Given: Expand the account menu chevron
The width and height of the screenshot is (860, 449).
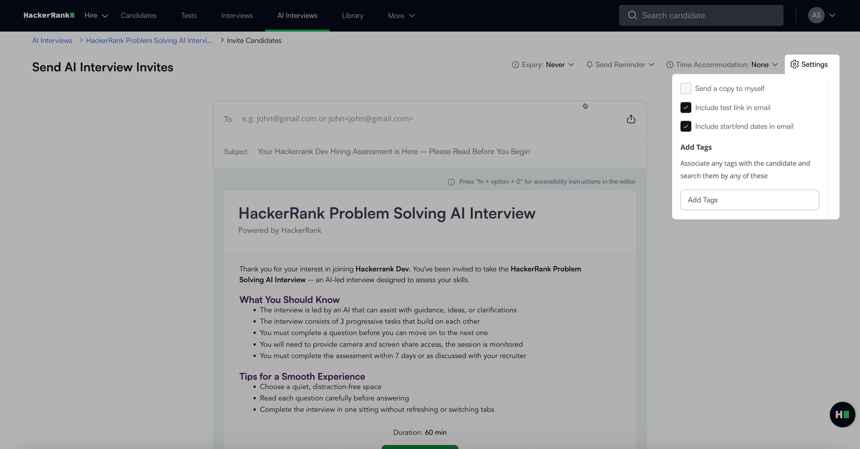Looking at the screenshot, I should click(832, 15).
